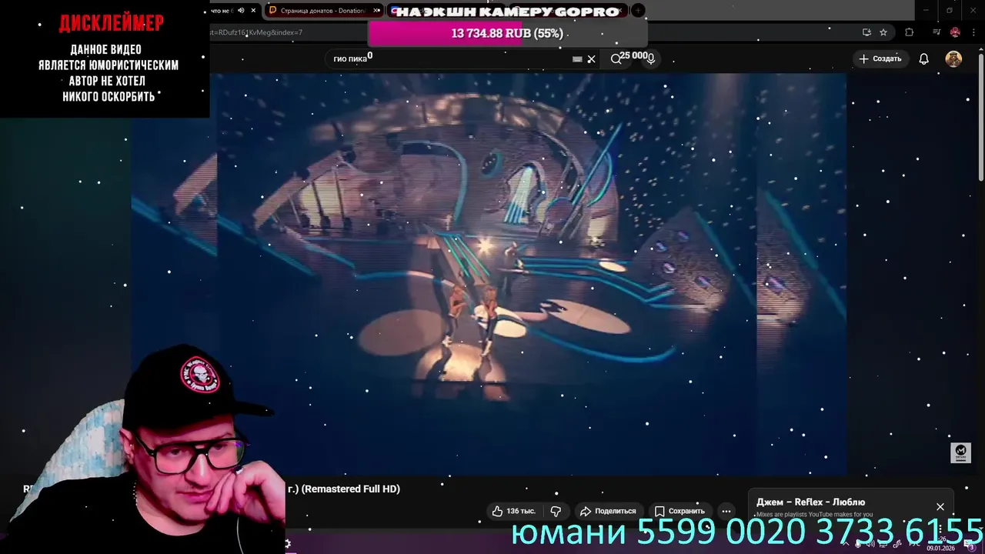Open the system tray clock and date

point(940,544)
